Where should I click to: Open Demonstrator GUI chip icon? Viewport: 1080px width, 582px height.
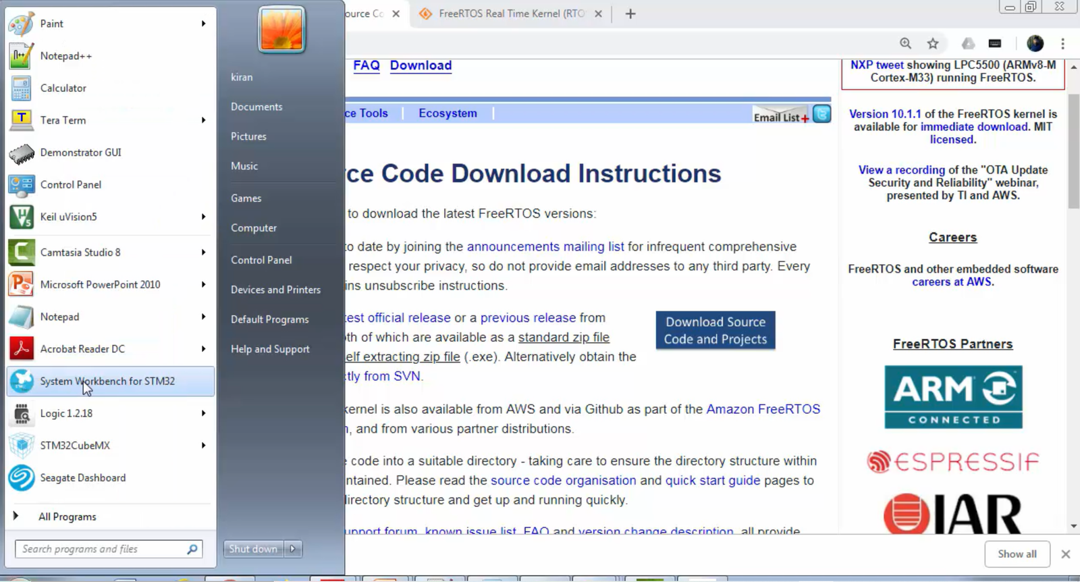pyautogui.click(x=21, y=153)
